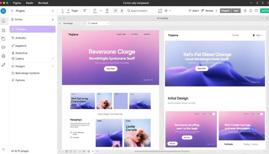Click the green button in the top right

265,11
